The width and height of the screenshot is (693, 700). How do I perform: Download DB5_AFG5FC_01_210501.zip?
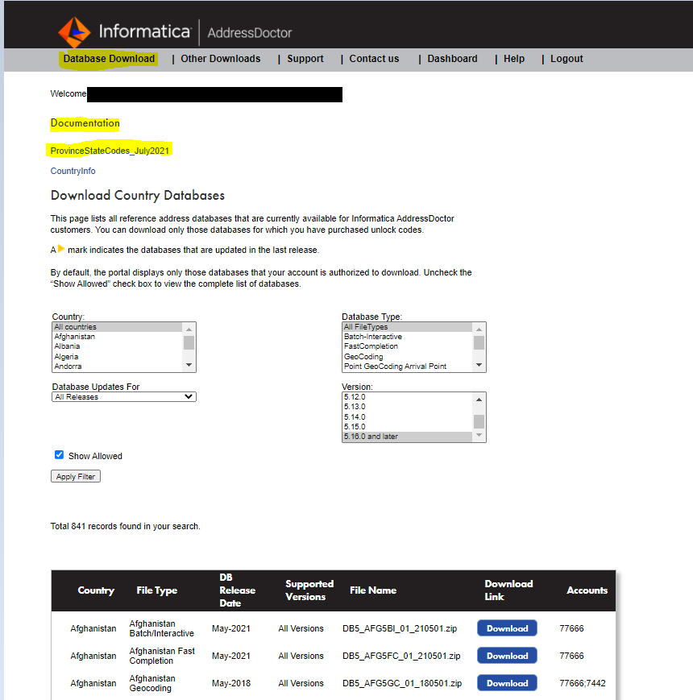coord(507,656)
